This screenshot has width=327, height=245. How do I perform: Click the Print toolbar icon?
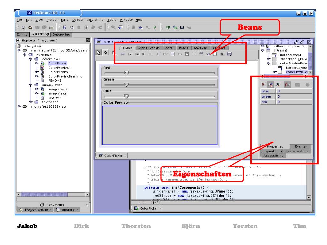[x=51, y=27]
